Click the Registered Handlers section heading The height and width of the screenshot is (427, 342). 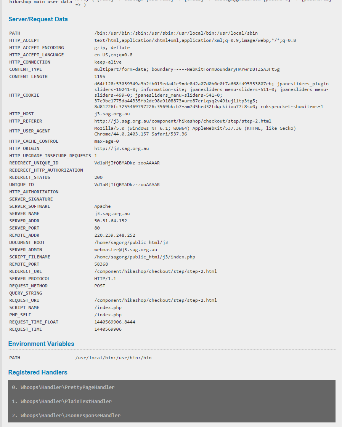[x=38, y=372]
